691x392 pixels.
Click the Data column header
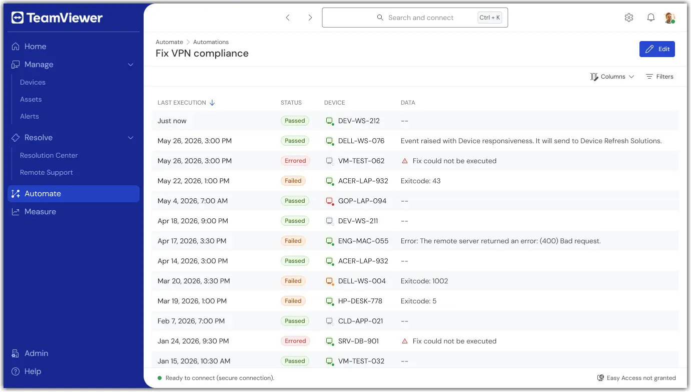pyautogui.click(x=408, y=103)
